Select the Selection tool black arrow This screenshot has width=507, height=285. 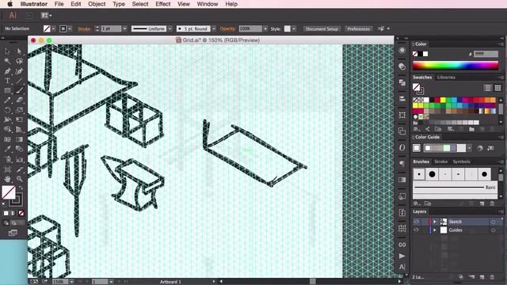pyautogui.click(x=7, y=51)
